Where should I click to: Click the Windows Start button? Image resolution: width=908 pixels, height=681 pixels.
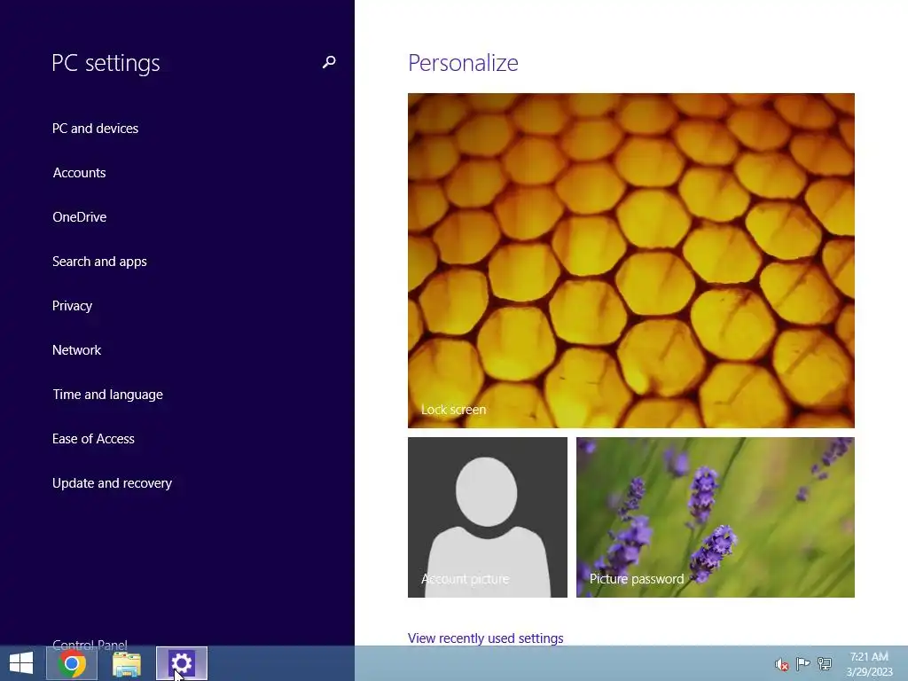coord(21,663)
